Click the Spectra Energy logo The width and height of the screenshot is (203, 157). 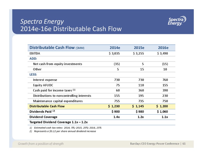pyautogui.click(x=177, y=21)
